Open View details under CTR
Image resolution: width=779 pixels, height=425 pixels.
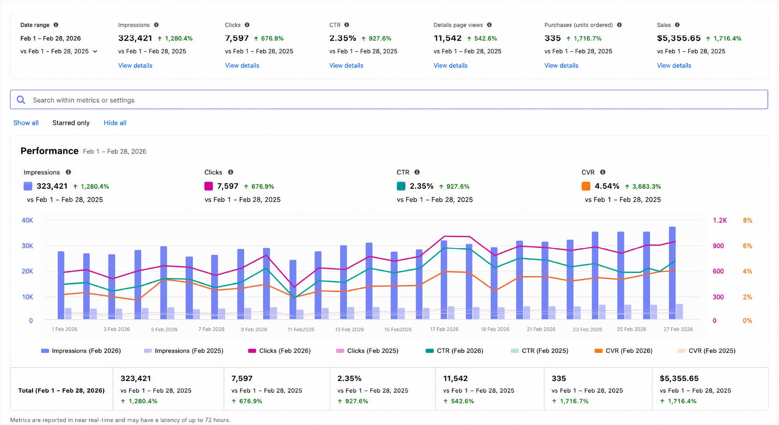coord(346,66)
